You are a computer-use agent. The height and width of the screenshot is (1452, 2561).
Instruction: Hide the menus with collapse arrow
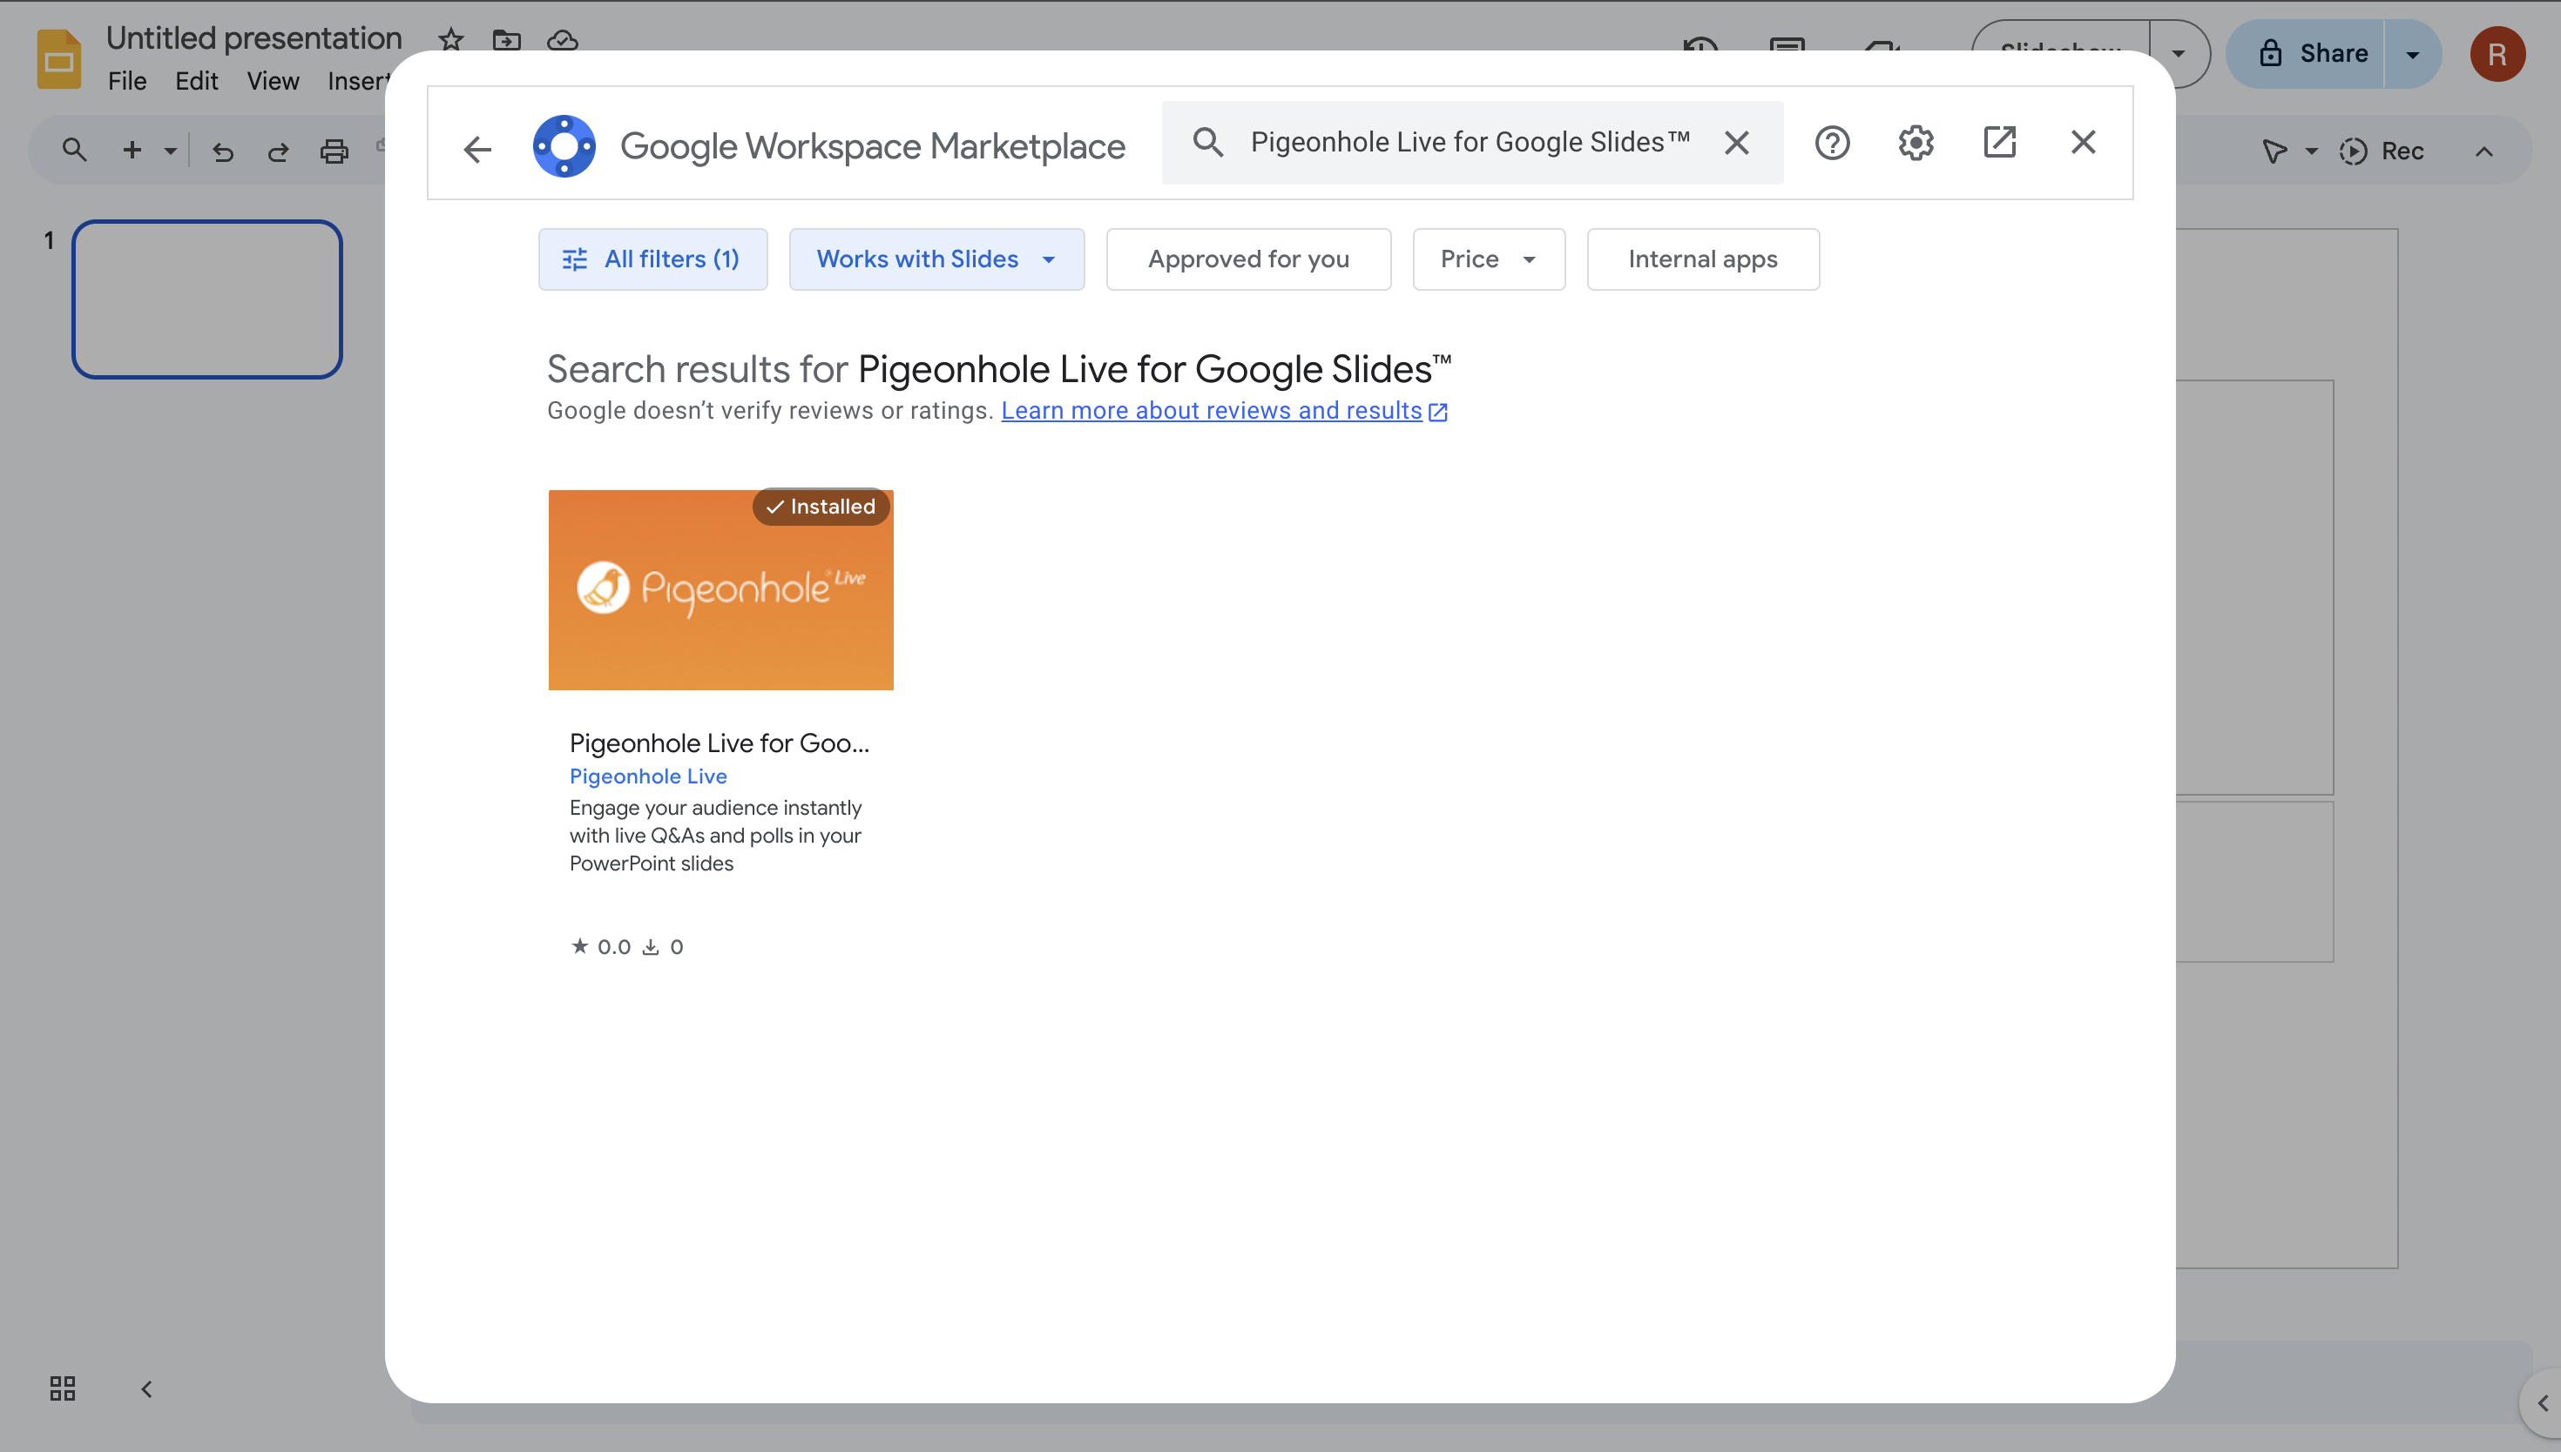[2484, 151]
